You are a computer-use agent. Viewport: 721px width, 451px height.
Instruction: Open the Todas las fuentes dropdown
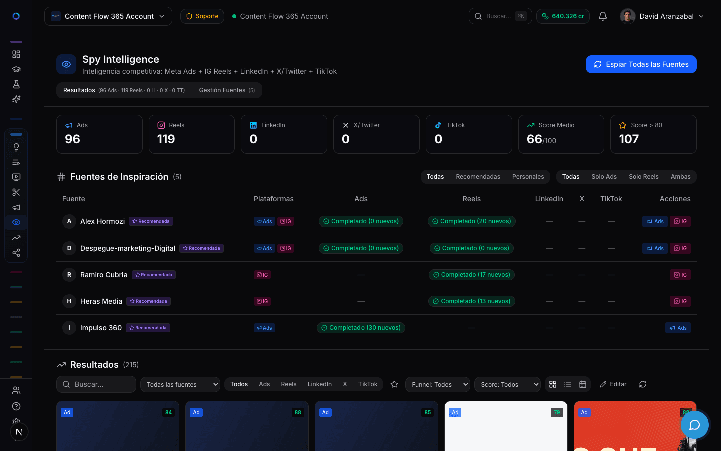click(x=180, y=384)
